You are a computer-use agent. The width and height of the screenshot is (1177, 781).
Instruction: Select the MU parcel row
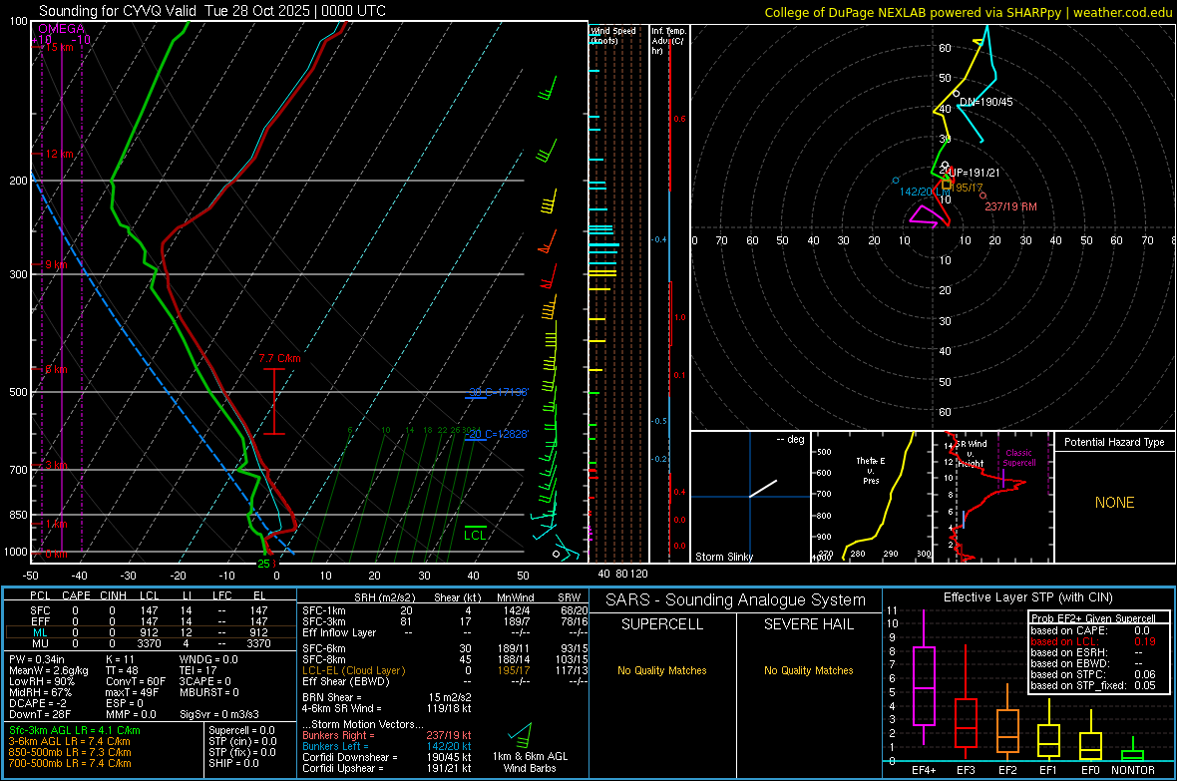[150, 642]
